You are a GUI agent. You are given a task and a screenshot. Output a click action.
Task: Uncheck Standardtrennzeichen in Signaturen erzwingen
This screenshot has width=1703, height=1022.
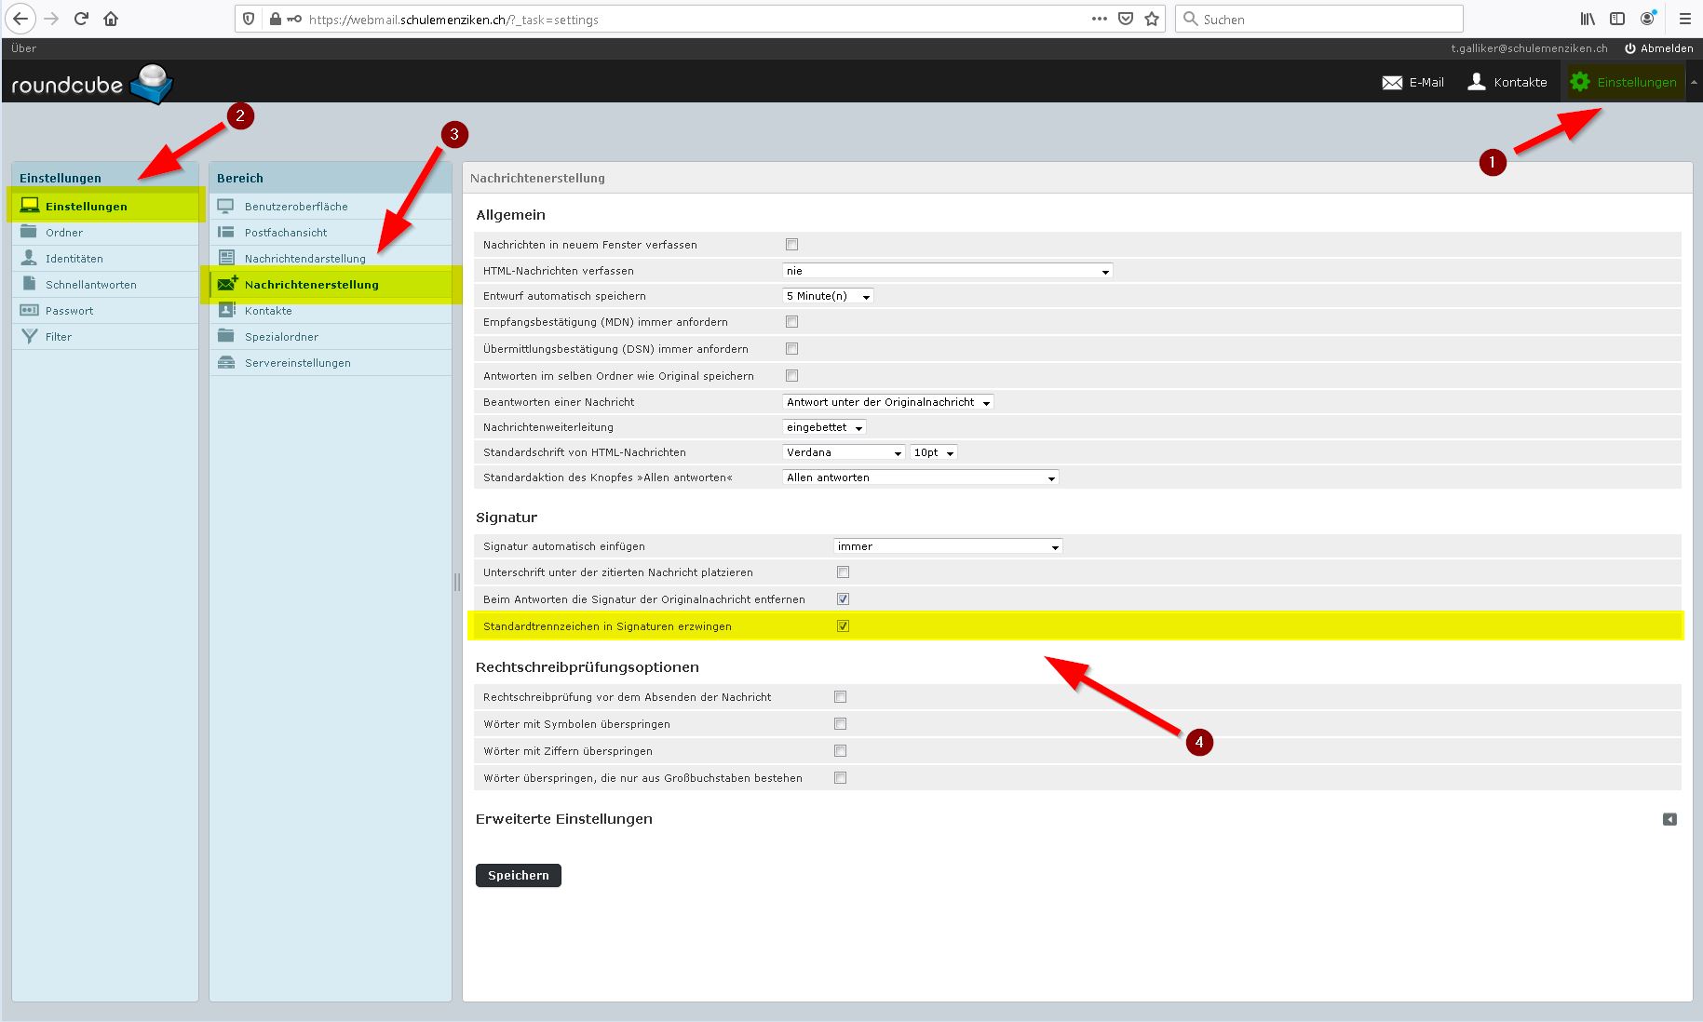[x=843, y=626]
